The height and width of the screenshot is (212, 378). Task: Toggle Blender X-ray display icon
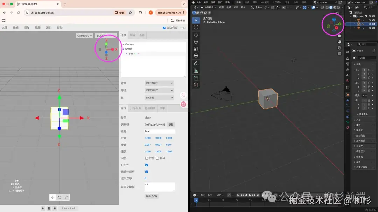322,7
